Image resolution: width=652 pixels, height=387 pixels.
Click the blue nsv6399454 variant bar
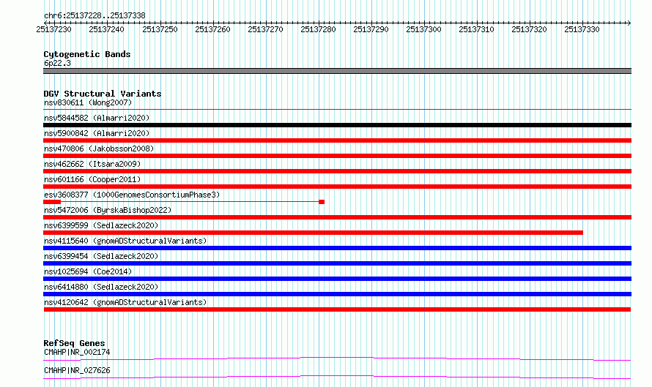(x=337, y=263)
